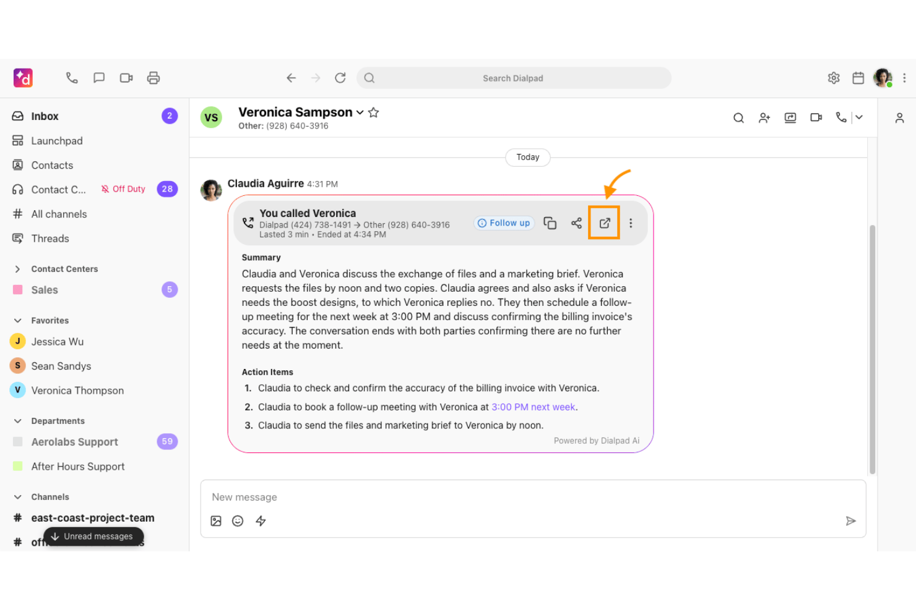This screenshot has width=916, height=610.
Task: Click the 3:00 PM next week link
Action: 534,407
